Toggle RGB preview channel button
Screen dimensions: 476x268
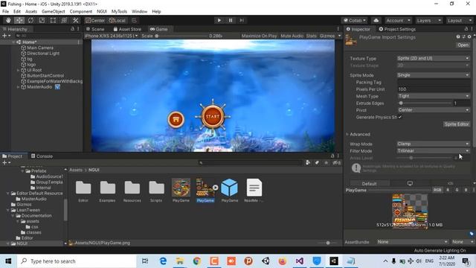click(x=437, y=190)
